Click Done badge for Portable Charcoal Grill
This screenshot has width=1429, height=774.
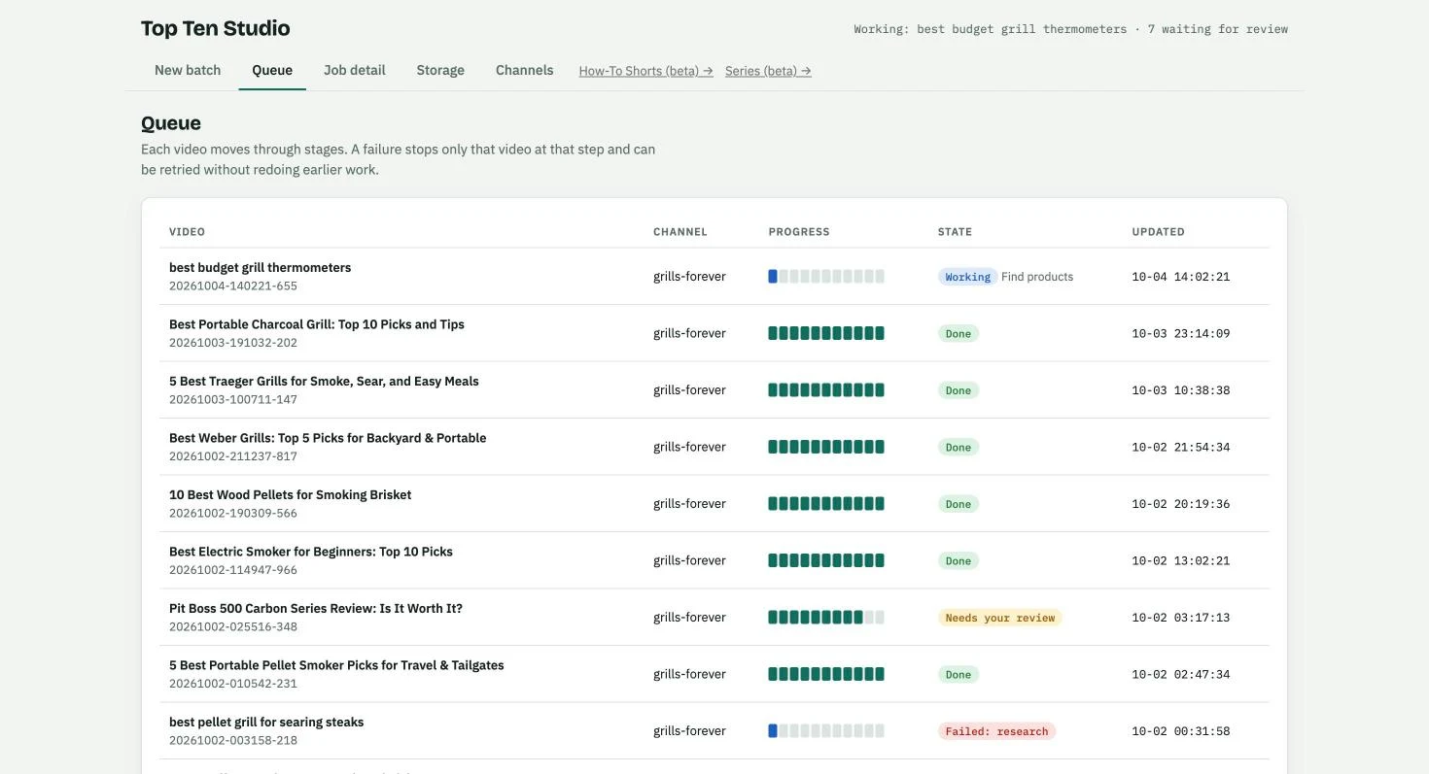(958, 333)
